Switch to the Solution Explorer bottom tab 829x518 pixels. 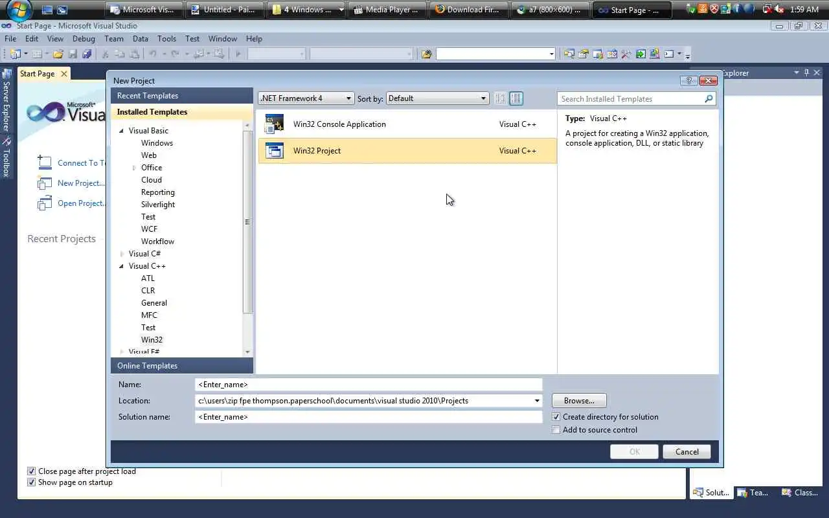710,493
